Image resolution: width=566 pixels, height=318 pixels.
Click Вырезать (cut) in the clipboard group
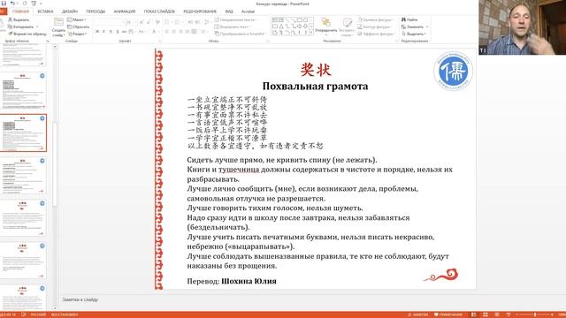point(19,19)
